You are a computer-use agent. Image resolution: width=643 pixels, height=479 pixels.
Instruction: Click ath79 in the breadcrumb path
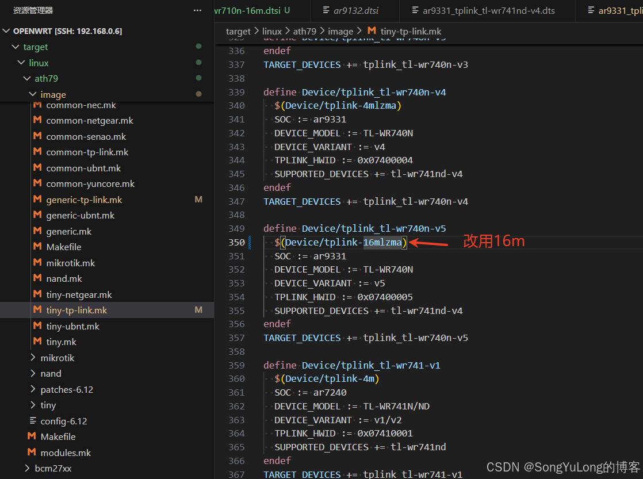coord(304,32)
